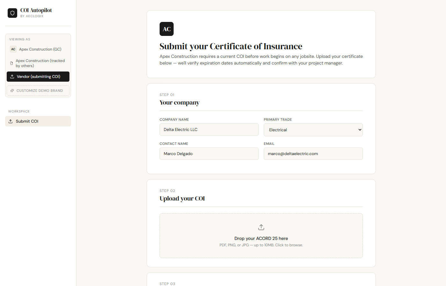Click the Customize Demo Brand button
Screen dimensions: 446x286
tap(38, 91)
